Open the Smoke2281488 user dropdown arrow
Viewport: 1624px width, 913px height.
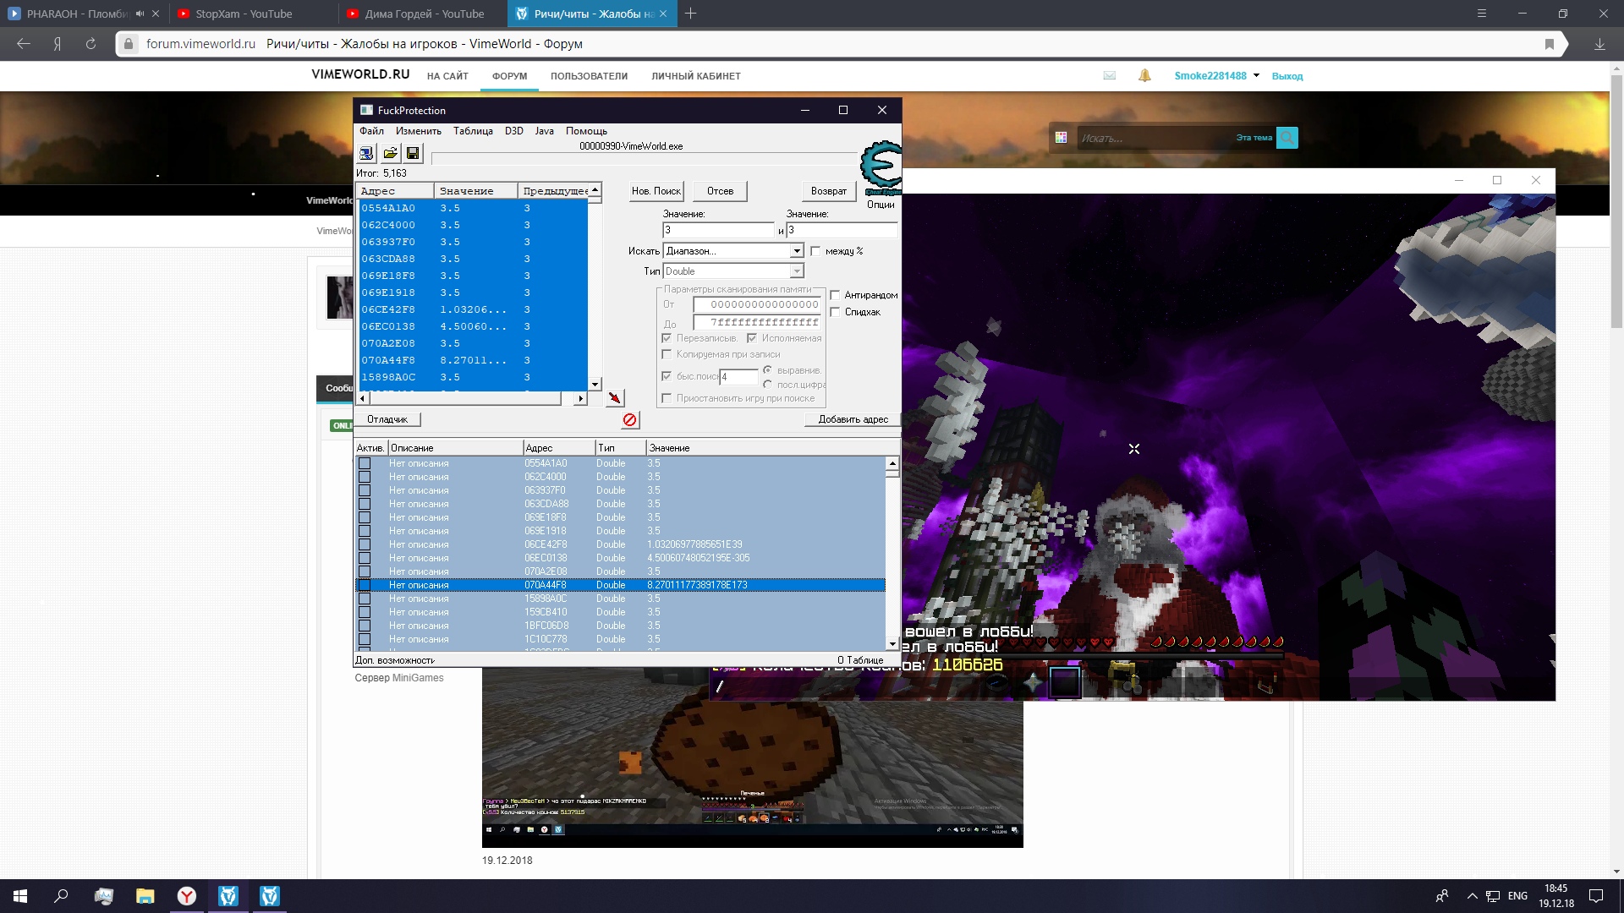click(1256, 75)
